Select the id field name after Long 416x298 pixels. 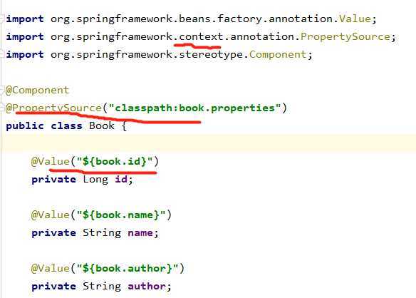121,179
